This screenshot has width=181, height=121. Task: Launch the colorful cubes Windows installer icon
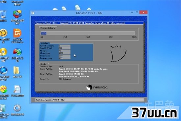17,14
